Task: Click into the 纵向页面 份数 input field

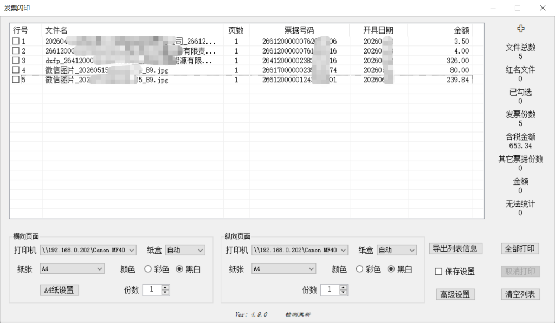Action: 330,290
